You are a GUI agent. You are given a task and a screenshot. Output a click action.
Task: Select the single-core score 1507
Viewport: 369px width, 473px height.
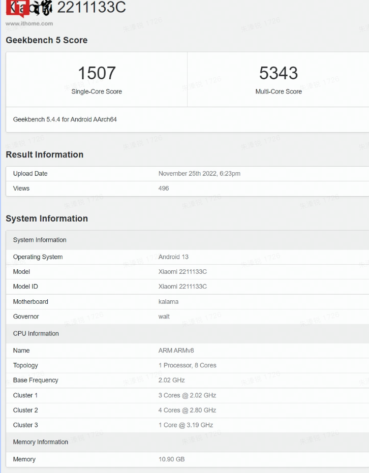(x=97, y=73)
